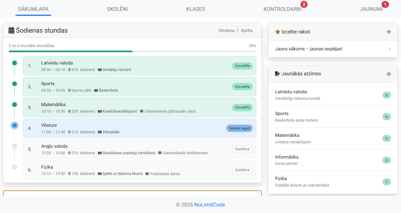The height and width of the screenshot is (213, 401).
Task: Open the NoLimitCode footer link
Action: (x=210, y=205)
